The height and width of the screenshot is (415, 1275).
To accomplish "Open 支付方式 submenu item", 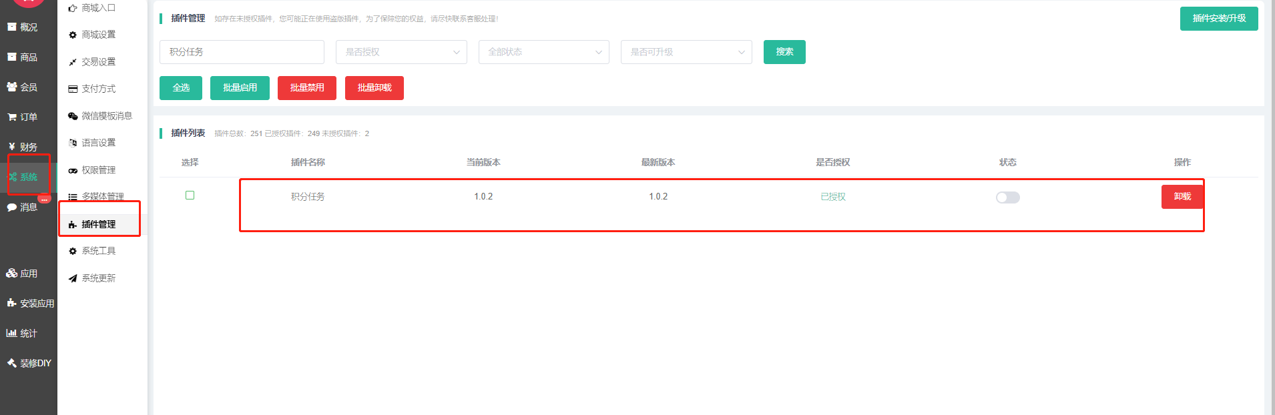I will point(98,89).
